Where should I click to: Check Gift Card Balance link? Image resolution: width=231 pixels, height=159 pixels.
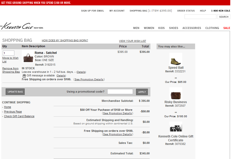tap(19, 116)
